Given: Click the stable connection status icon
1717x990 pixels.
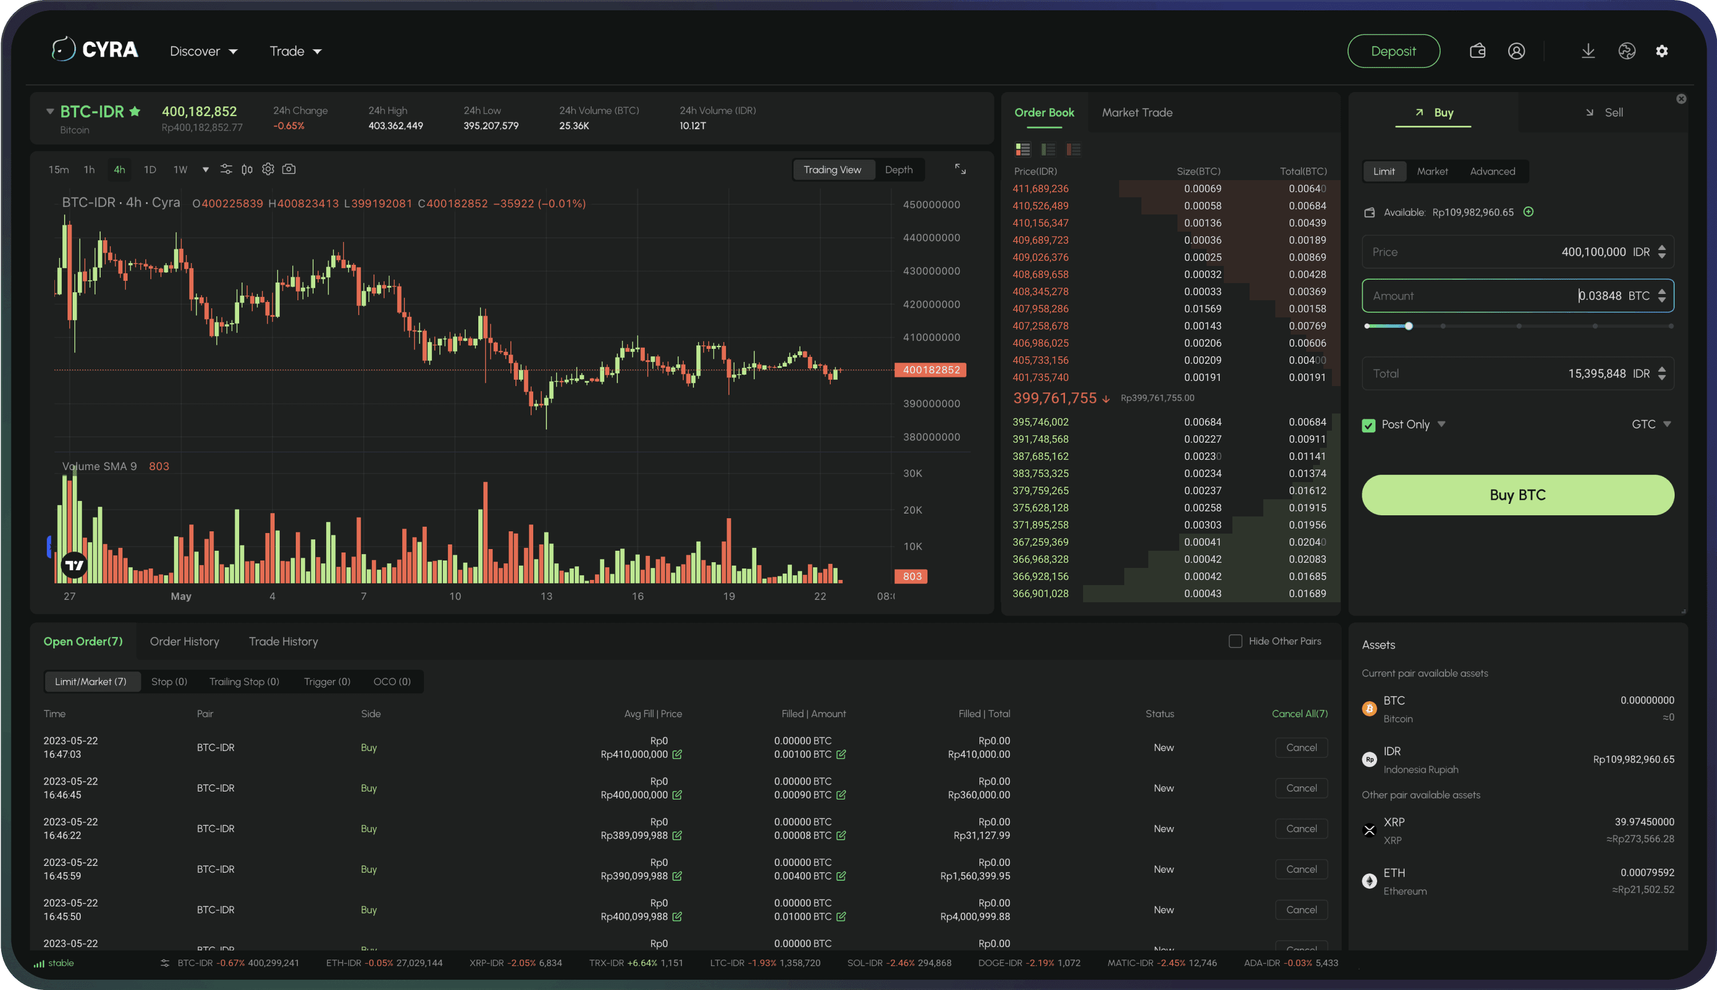Looking at the screenshot, I should coord(39,964).
